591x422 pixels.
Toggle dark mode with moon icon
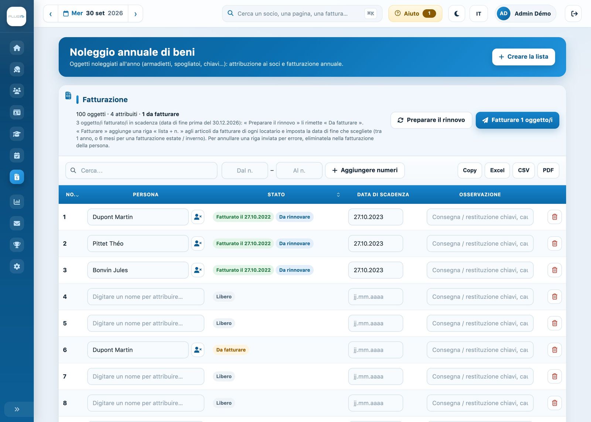point(457,14)
